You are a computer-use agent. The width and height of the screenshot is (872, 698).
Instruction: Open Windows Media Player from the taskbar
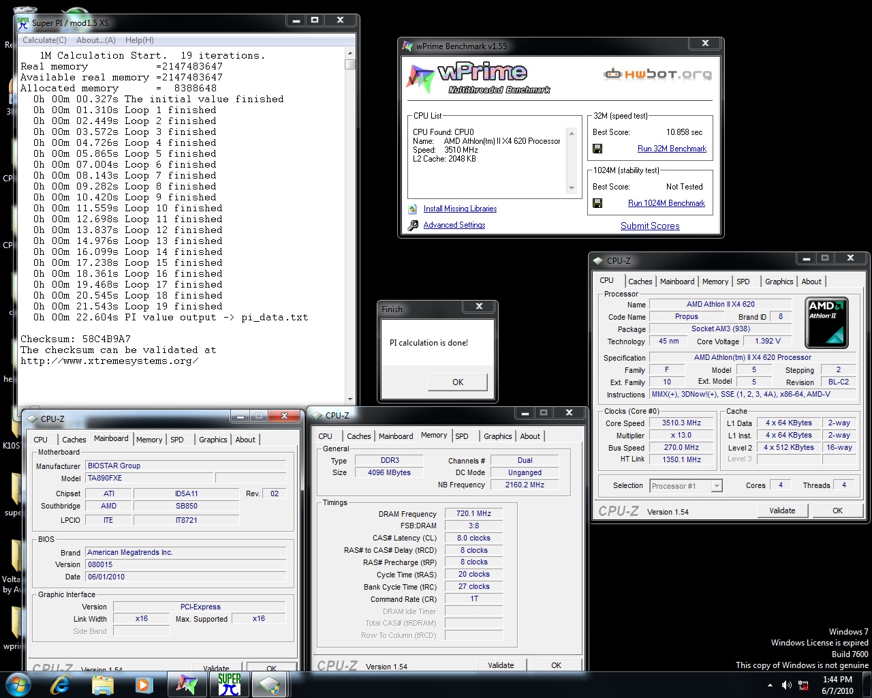(x=144, y=685)
